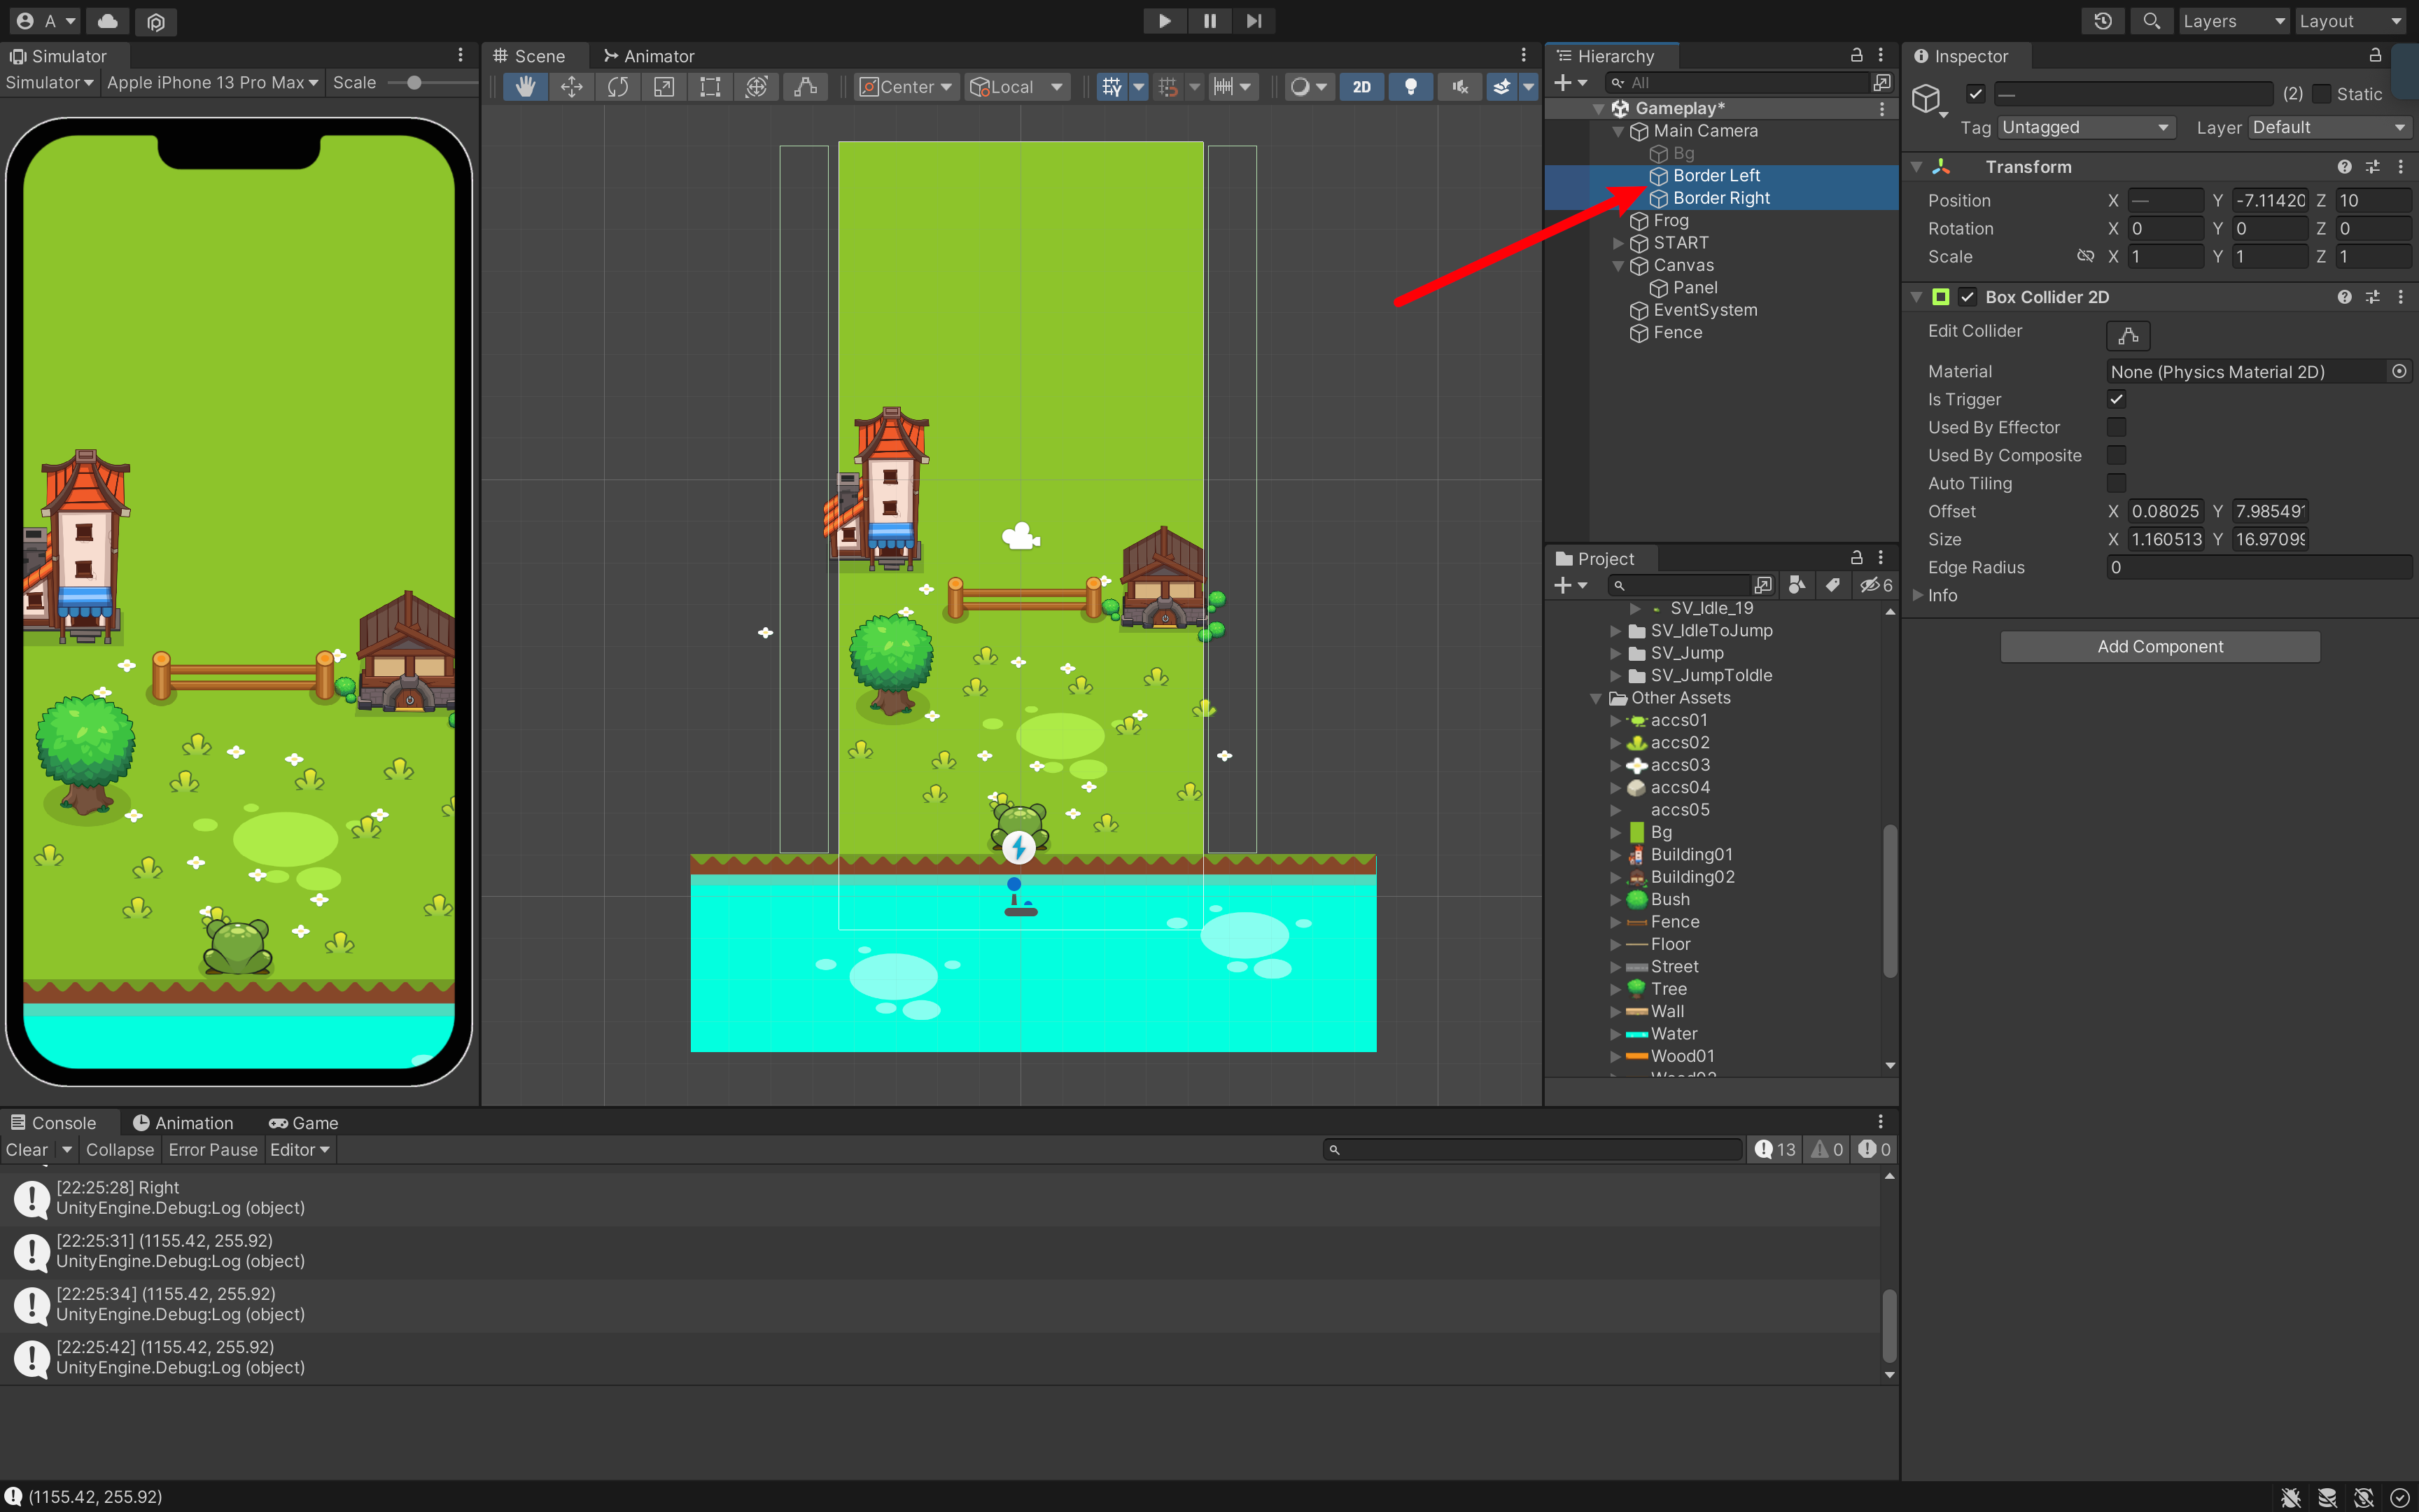Image resolution: width=2419 pixels, height=1512 pixels.
Task: Toggle constrained scale proportions link
Action: 2085,256
